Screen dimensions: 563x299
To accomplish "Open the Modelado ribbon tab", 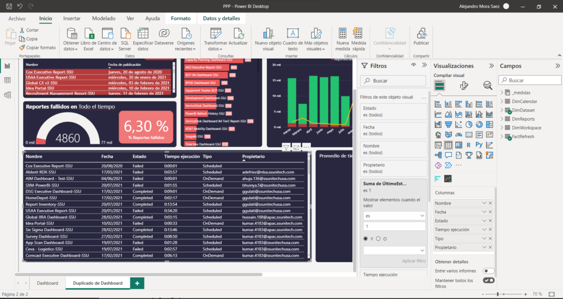I will (x=103, y=18).
